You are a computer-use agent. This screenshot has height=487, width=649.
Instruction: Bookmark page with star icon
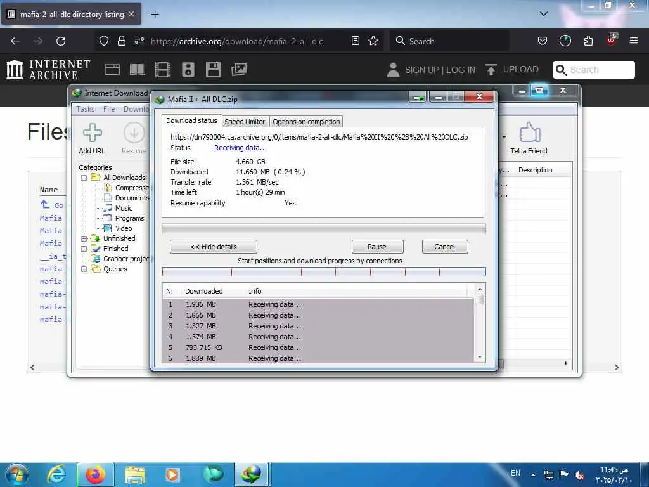pos(373,41)
